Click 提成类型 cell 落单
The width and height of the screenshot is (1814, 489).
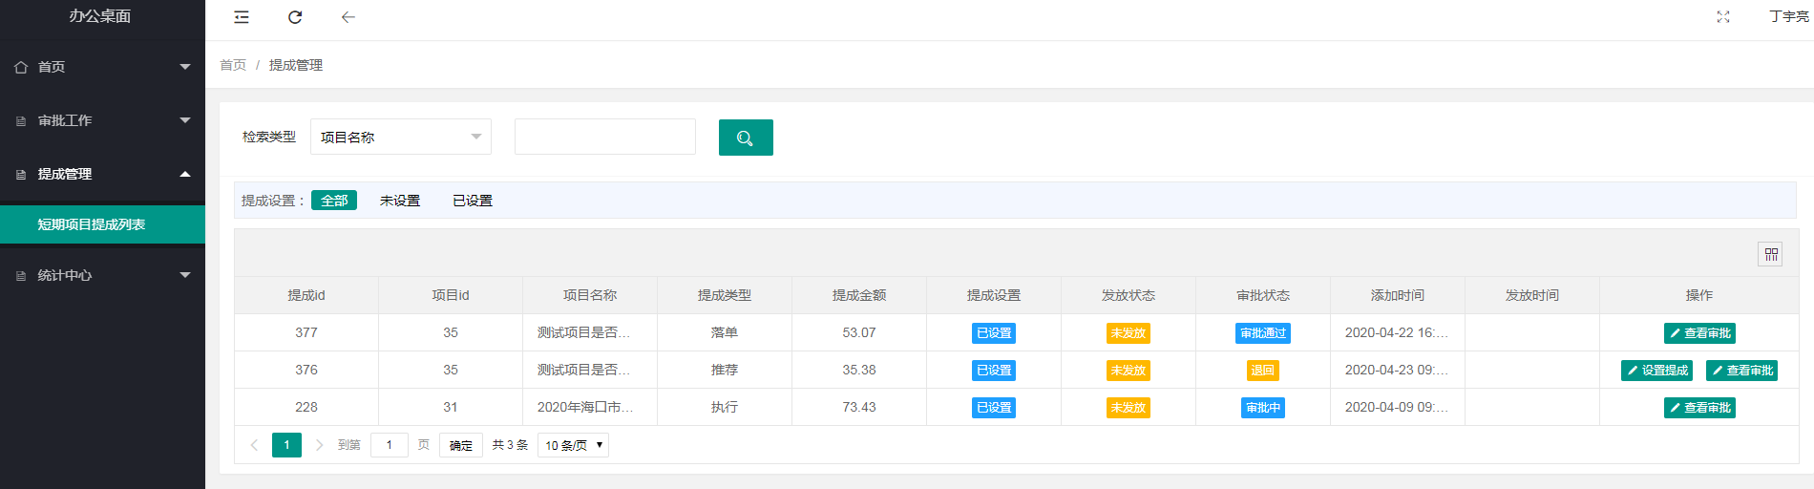pyautogui.click(x=725, y=332)
